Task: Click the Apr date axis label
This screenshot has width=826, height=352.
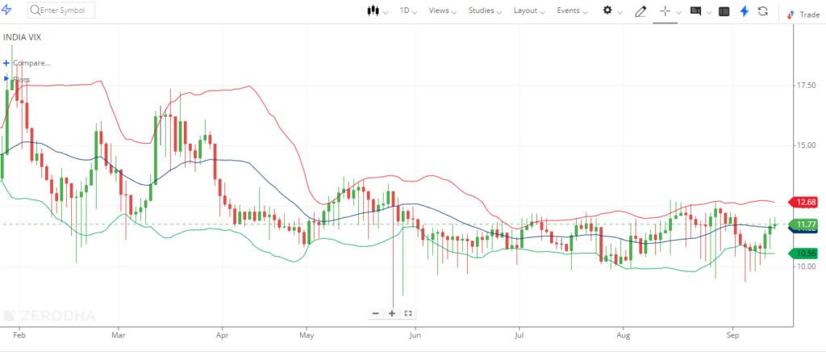Action: click(223, 334)
